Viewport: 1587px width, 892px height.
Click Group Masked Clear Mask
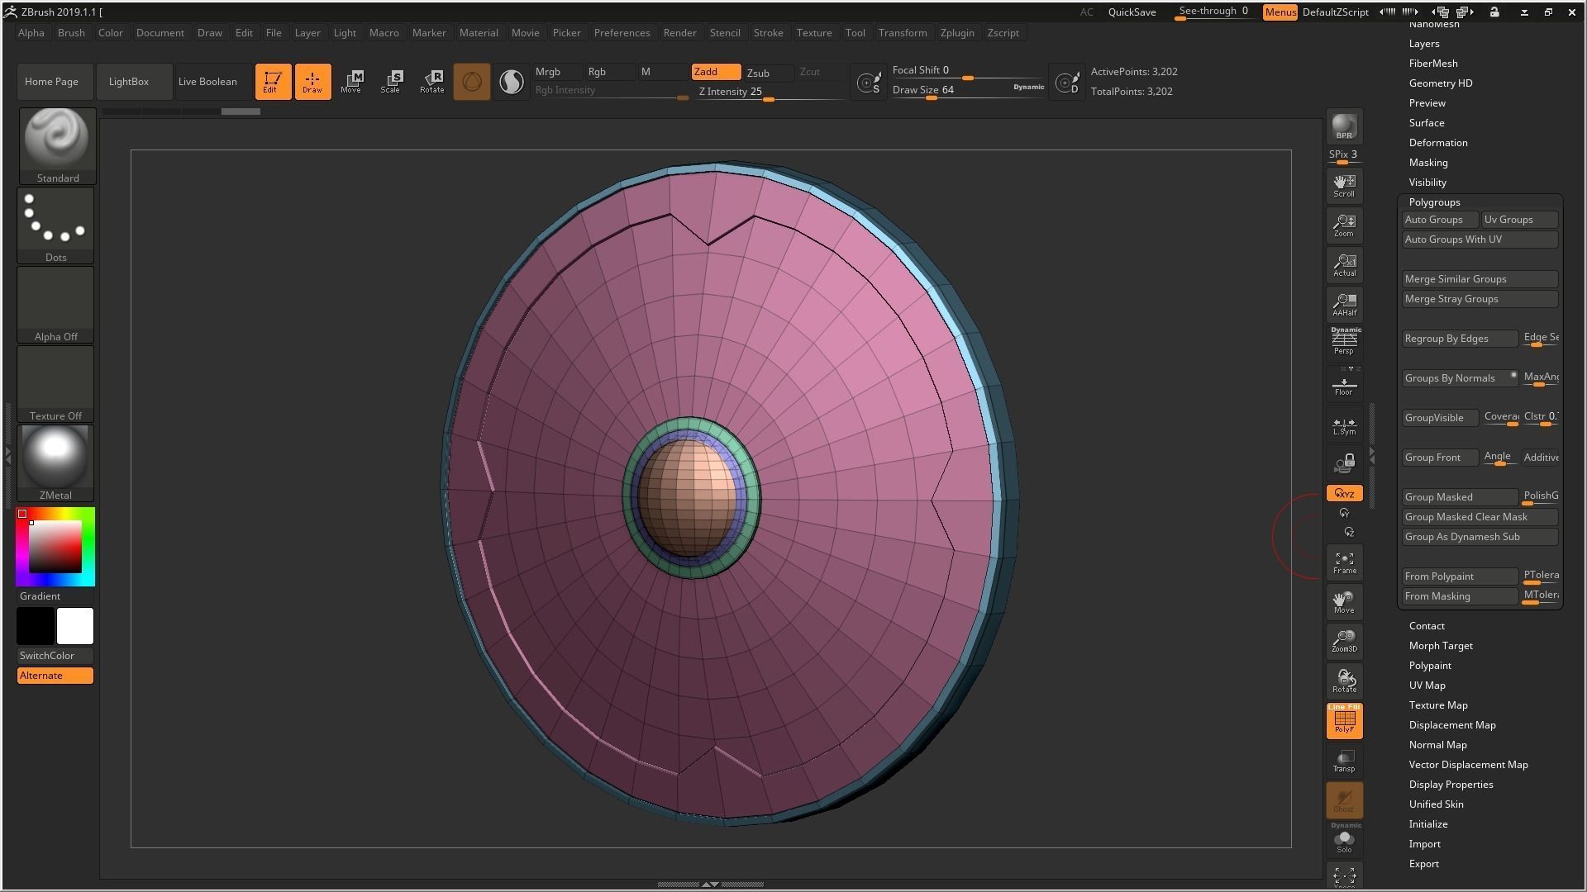click(1480, 517)
